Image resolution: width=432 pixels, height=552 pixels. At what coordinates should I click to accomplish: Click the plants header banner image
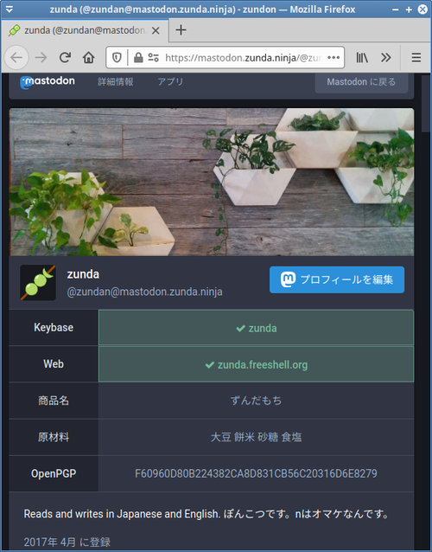point(212,182)
